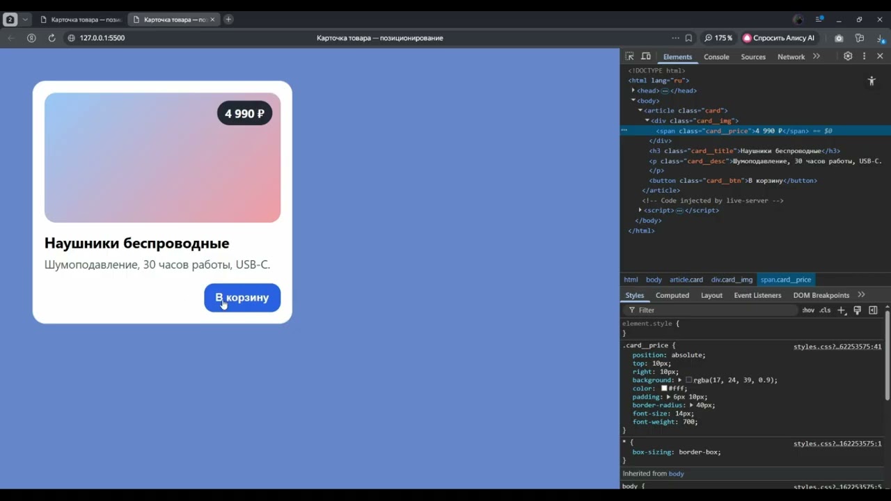Open styles.css line 1 source link
Screen dimensions: 891x501
coord(837,443)
